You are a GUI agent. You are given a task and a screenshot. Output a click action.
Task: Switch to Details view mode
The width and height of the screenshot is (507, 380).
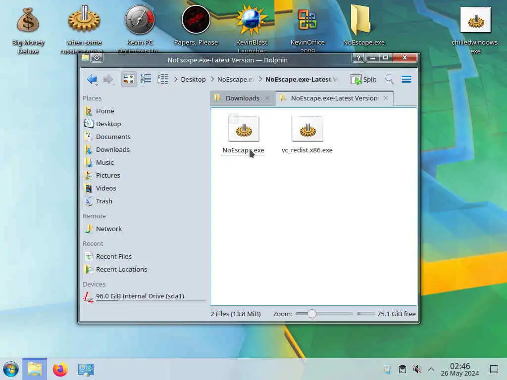[162, 79]
